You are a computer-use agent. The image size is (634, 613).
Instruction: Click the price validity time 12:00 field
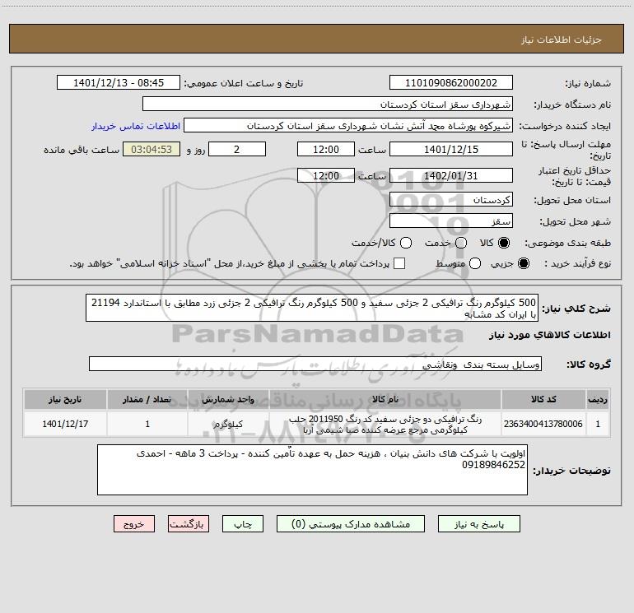(x=326, y=176)
